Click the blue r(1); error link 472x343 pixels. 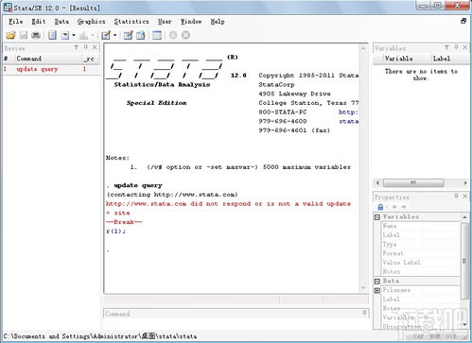click(115, 232)
